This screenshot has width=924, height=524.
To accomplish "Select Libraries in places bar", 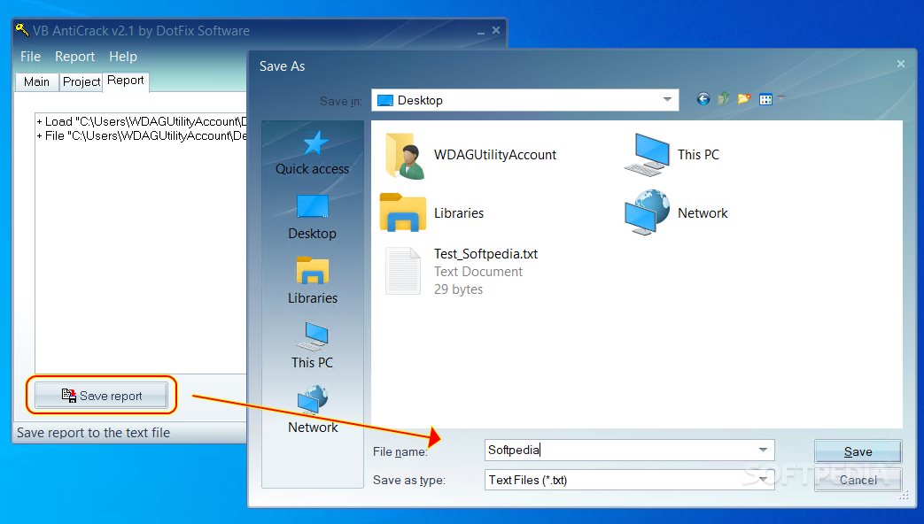I will point(313,281).
